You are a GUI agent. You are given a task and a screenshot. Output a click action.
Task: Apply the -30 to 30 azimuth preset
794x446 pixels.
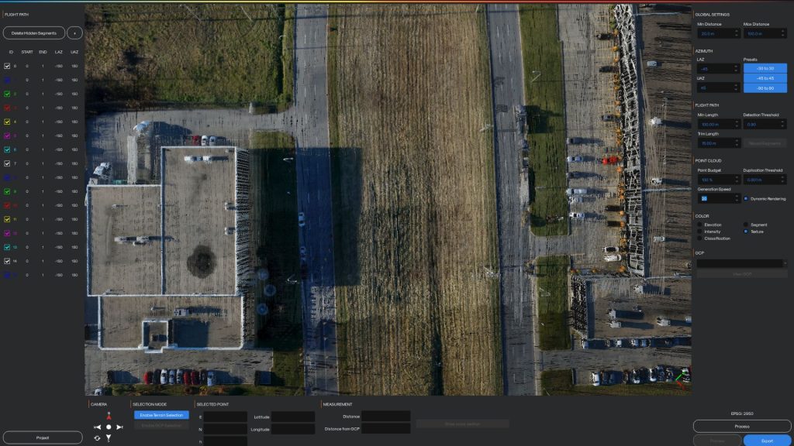765,68
